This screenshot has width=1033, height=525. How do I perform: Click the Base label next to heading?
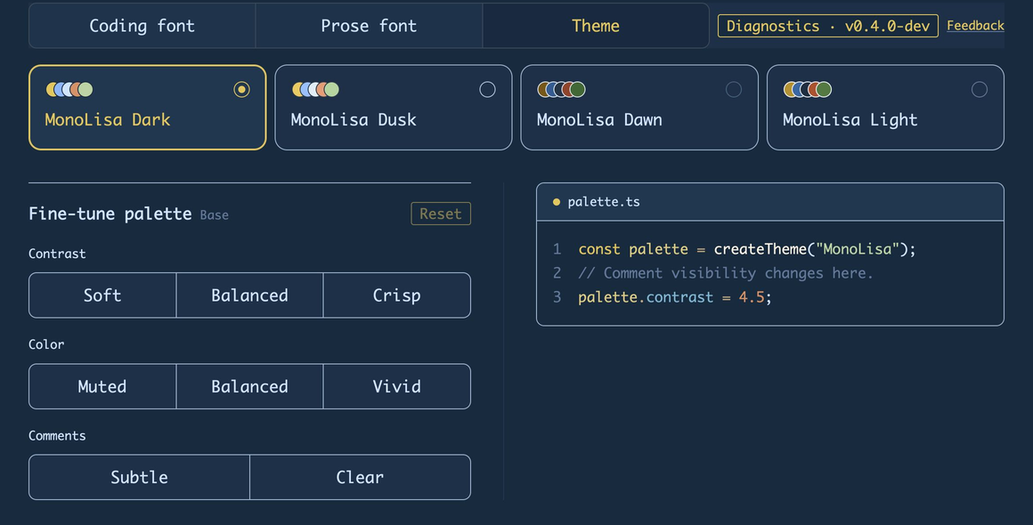coord(214,215)
